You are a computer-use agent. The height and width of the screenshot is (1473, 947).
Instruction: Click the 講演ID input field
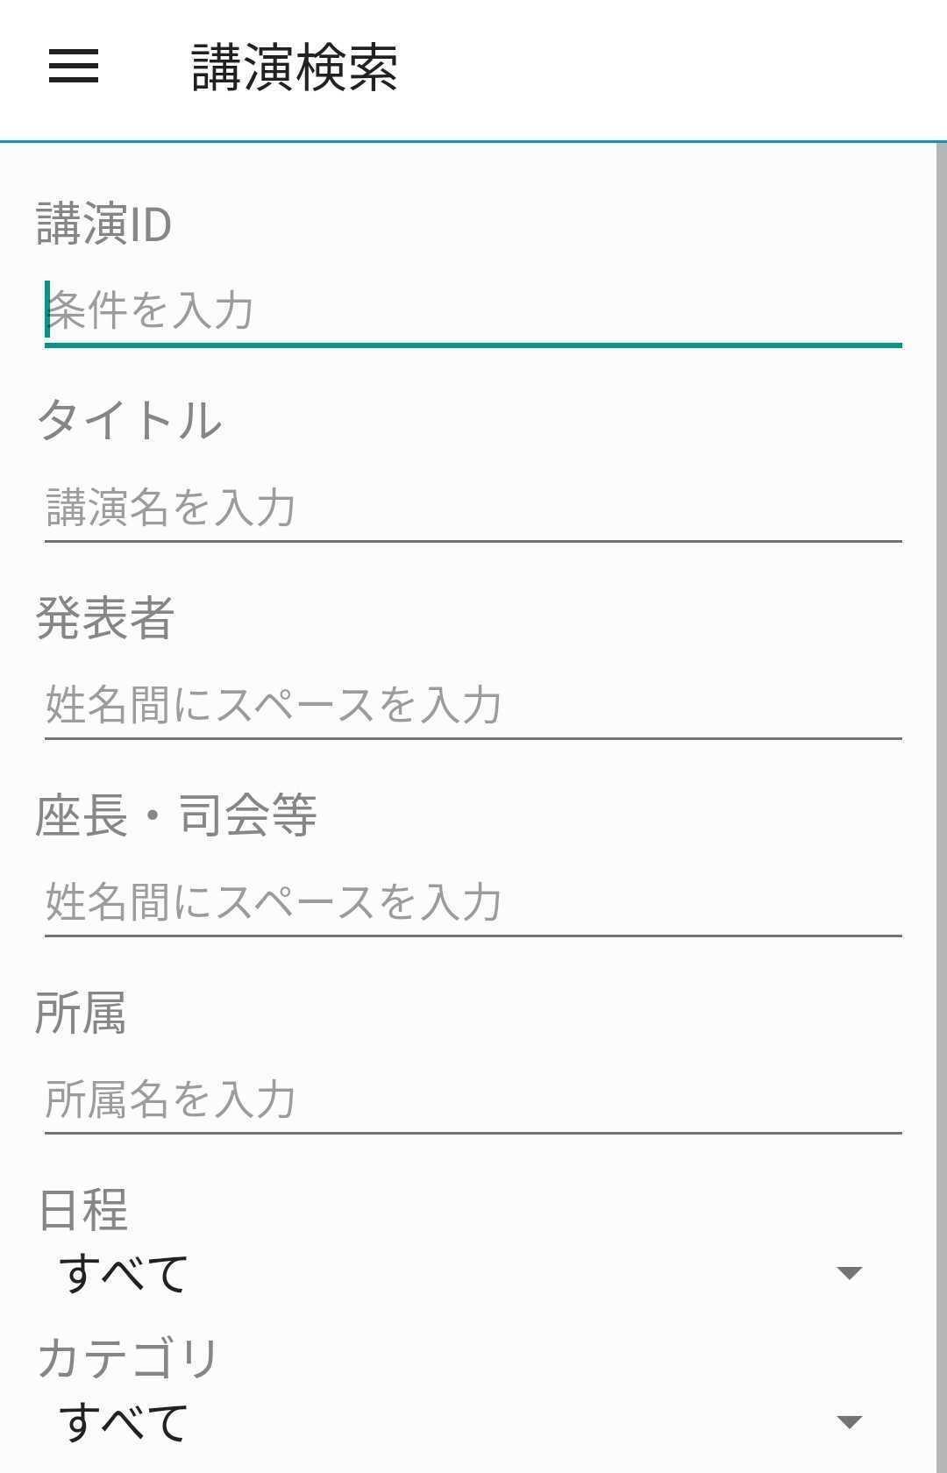click(x=473, y=310)
